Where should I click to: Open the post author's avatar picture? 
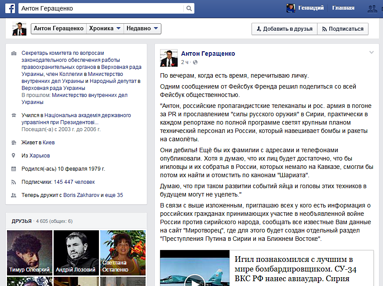(x=168, y=58)
